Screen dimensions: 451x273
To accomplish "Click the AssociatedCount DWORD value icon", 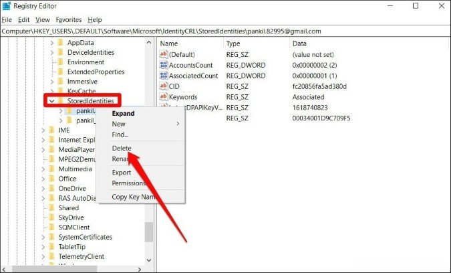I will tap(164, 76).
